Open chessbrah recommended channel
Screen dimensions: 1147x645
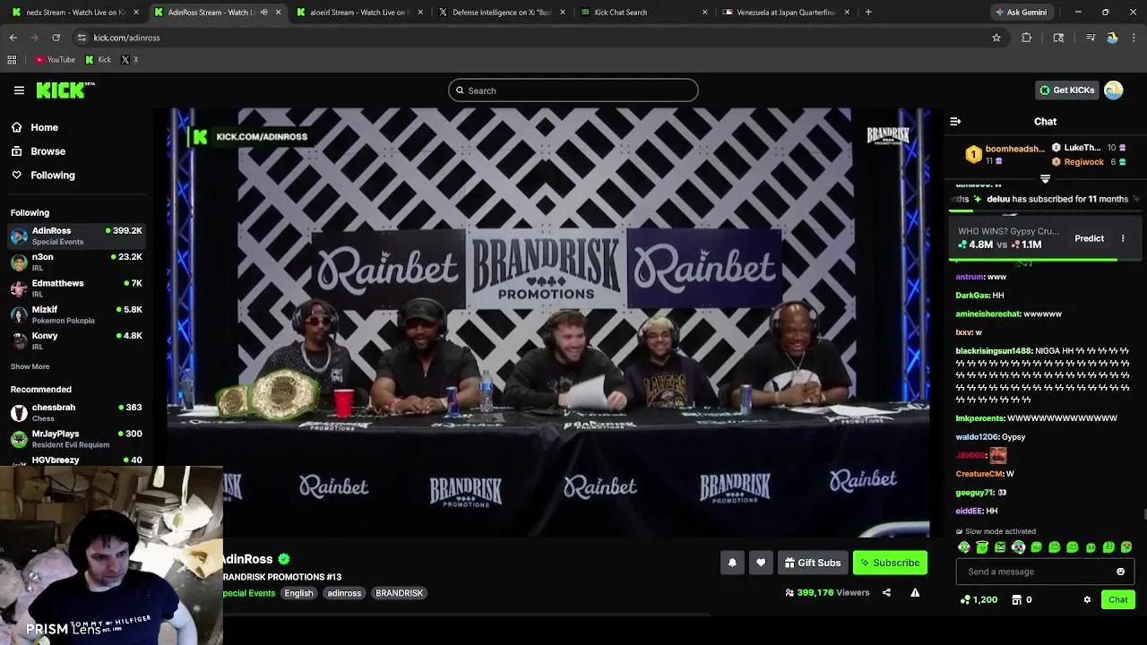point(76,412)
